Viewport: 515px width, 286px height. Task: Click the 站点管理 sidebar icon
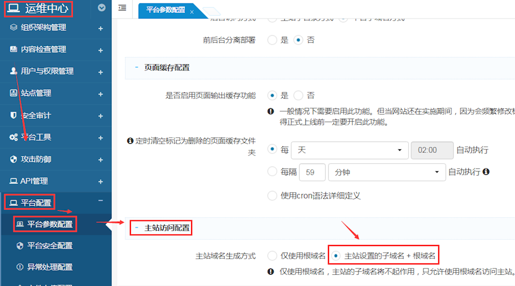pyautogui.click(x=14, y=93)
